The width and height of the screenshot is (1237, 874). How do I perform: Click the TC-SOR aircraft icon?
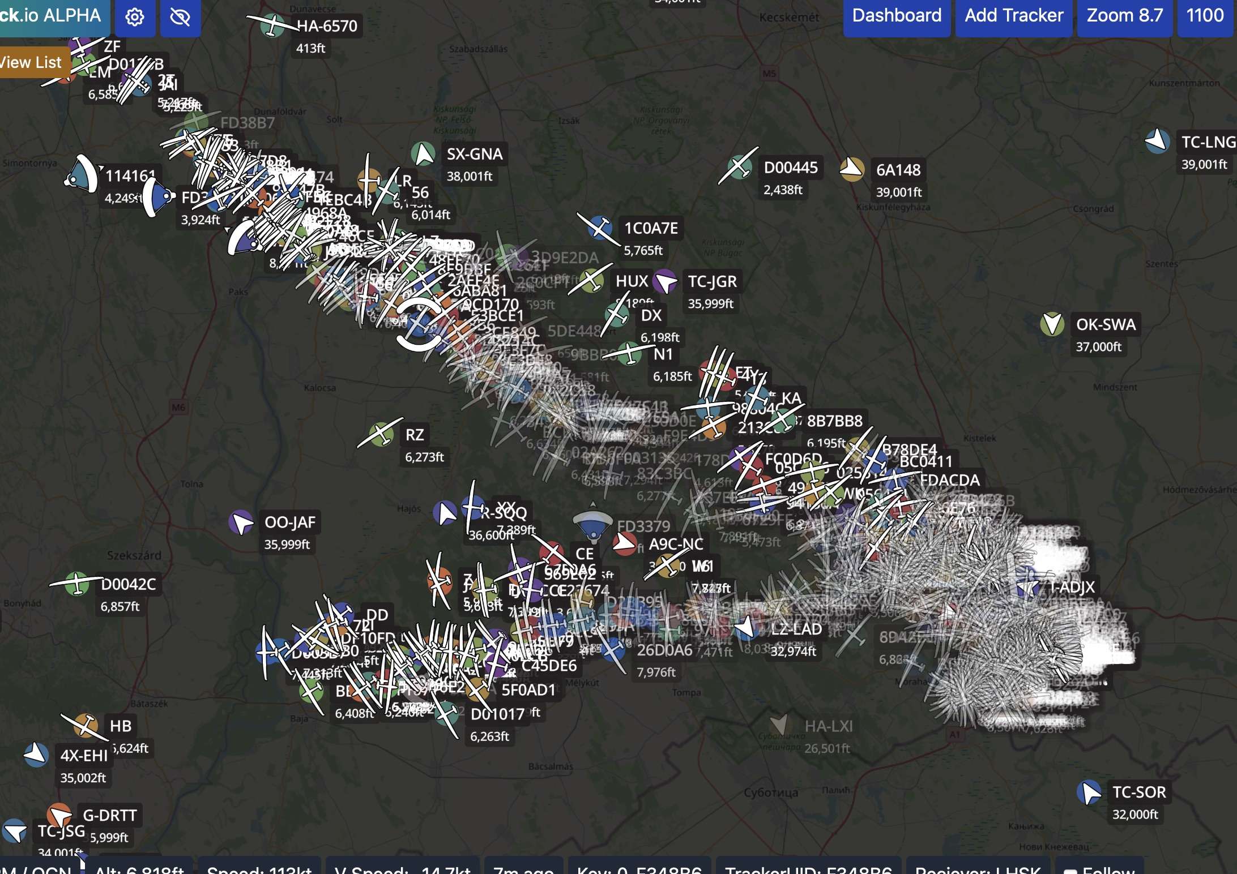[1088, 792]
